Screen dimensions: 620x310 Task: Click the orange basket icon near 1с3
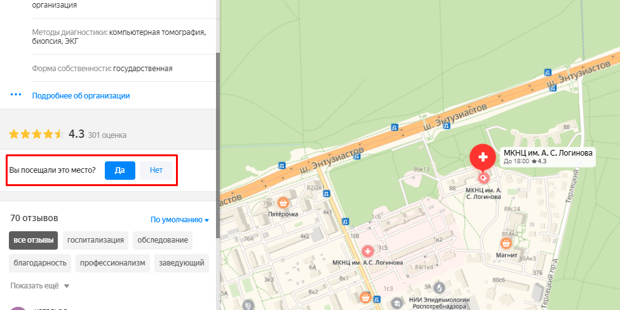pyautogui.click(x=365, y=297)
